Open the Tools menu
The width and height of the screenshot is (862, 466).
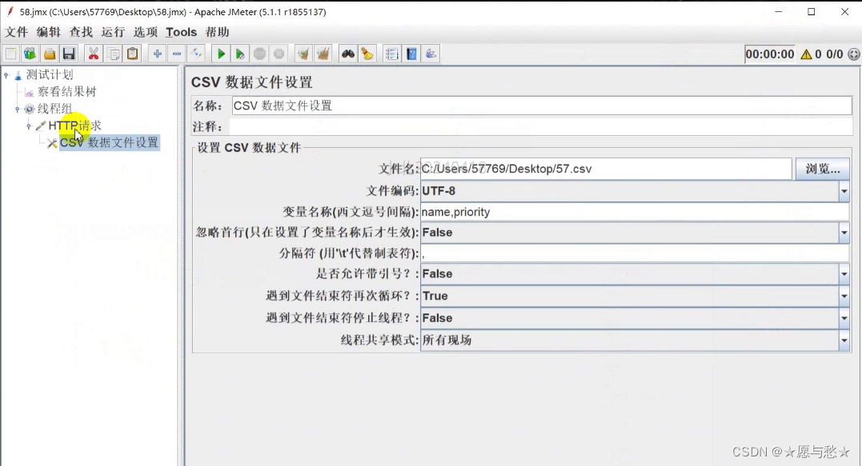tap(182, 32)
